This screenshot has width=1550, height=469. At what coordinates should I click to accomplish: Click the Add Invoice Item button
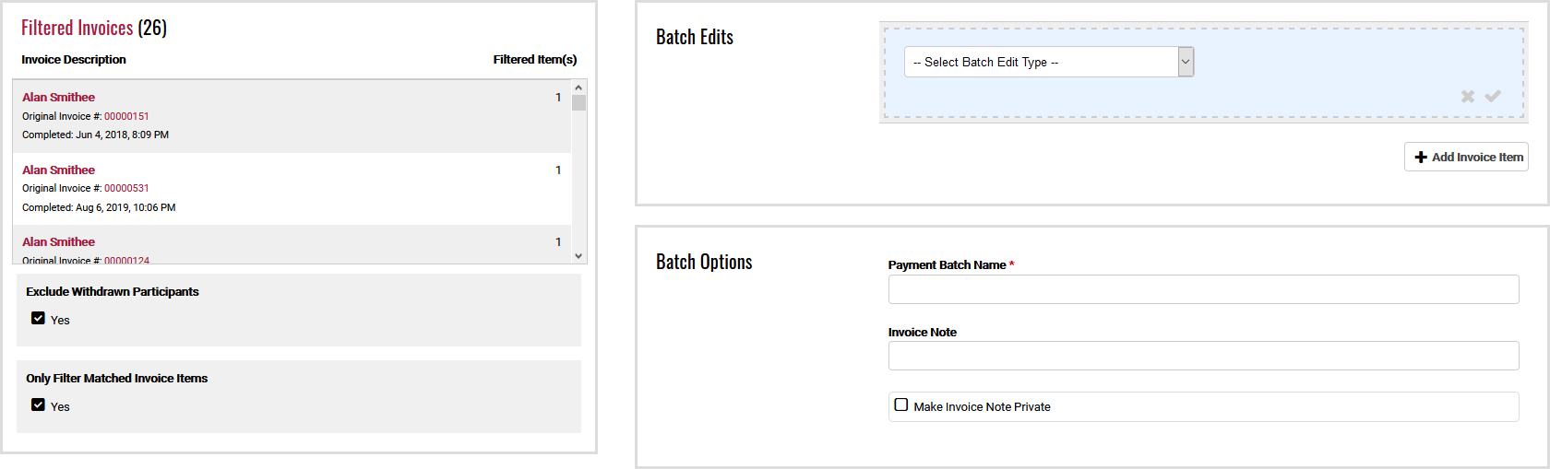coord(1466,157)
